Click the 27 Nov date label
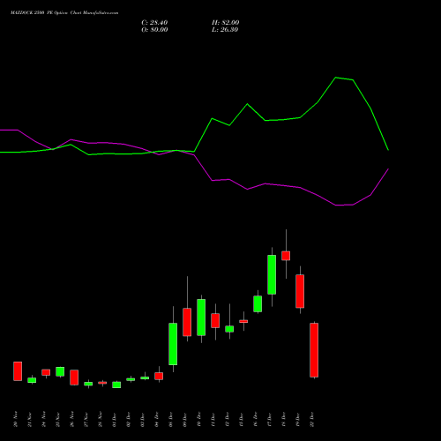 [x=86, y=419]
